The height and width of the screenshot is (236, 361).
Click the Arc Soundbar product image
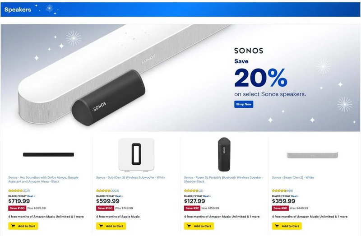pyautogui.click(x=48, y=155)
